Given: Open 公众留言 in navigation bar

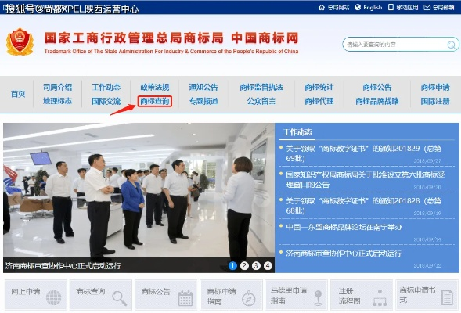Looking at the screenshot, I should (x=261, y=101).
